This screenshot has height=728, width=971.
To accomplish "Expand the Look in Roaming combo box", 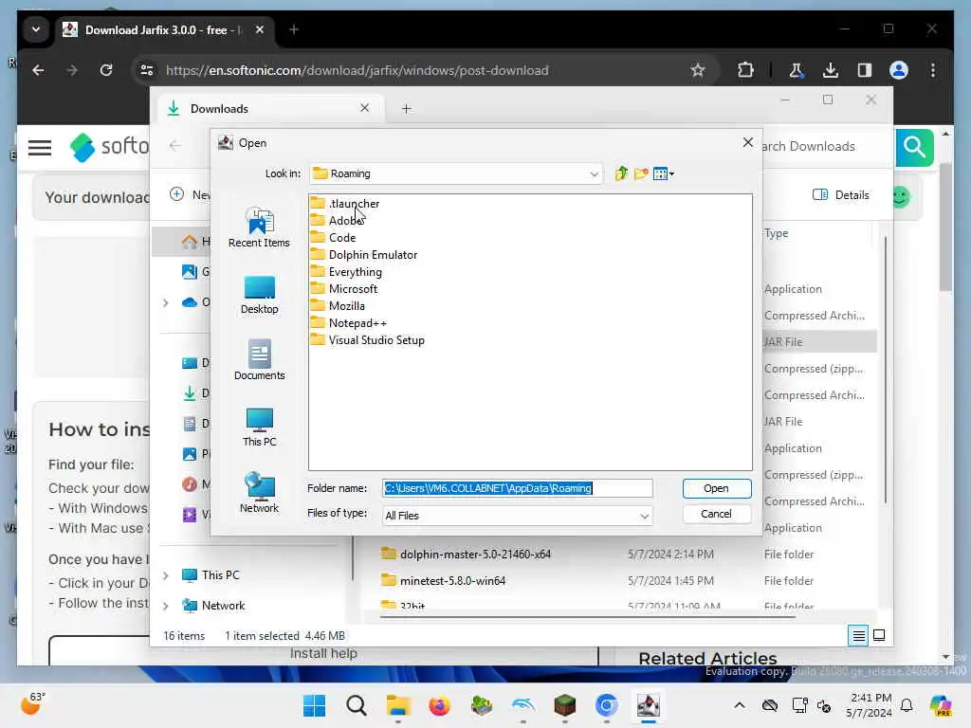I will [456, 174].
